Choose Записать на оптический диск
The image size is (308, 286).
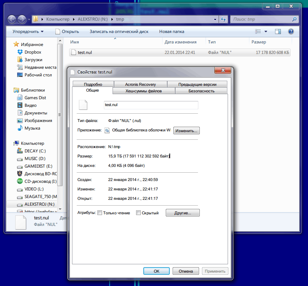(119, 31)
